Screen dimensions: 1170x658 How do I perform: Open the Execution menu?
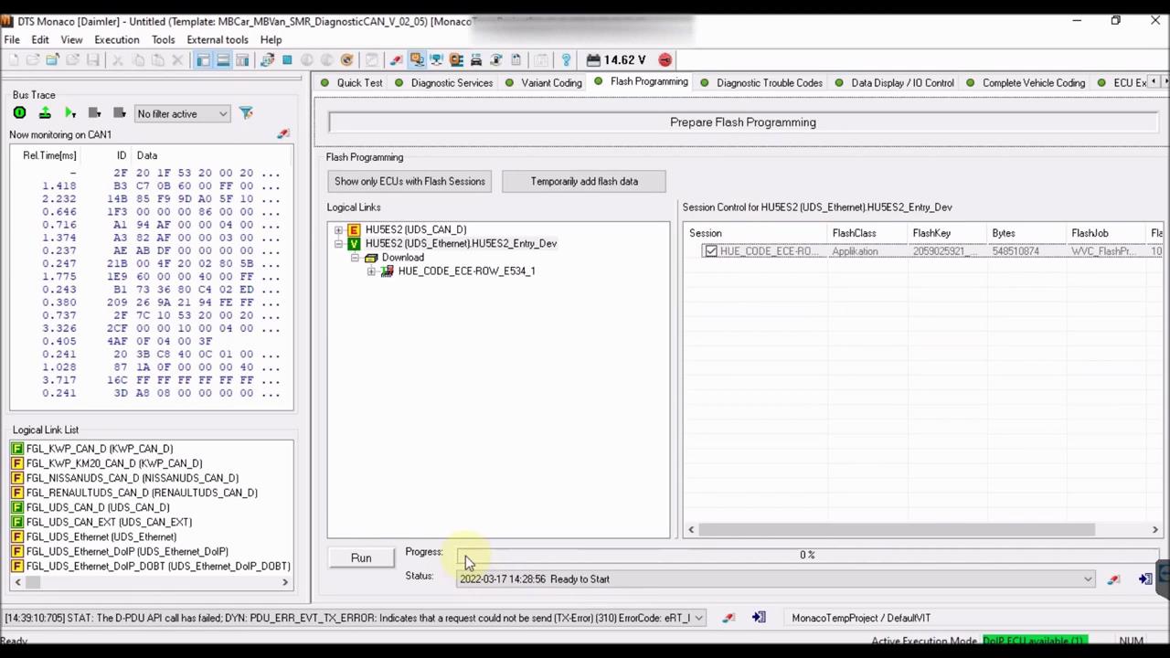117,40
